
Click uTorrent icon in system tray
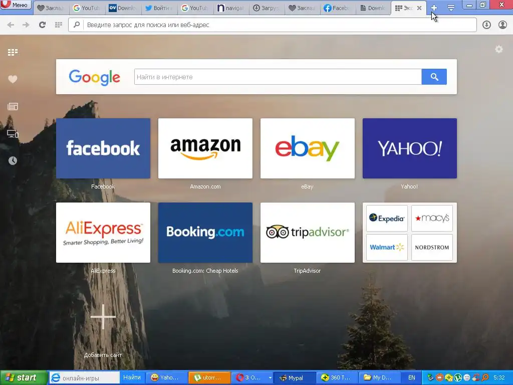(458, 378)
